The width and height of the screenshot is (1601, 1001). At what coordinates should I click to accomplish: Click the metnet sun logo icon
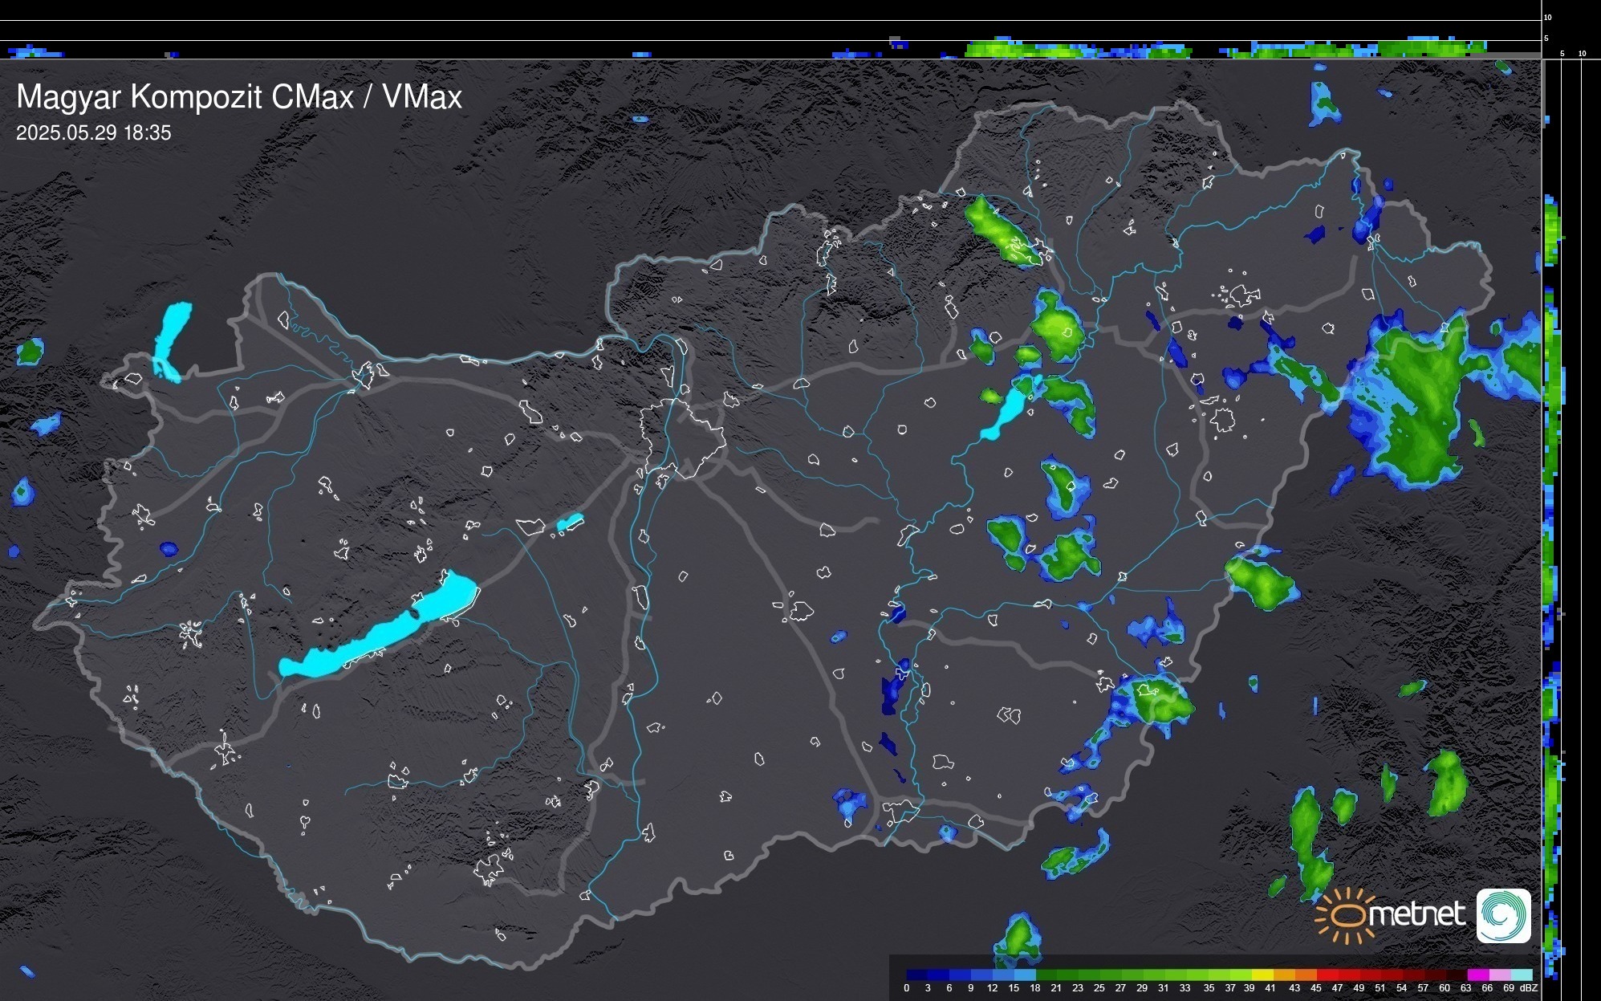coord(1345,915)
